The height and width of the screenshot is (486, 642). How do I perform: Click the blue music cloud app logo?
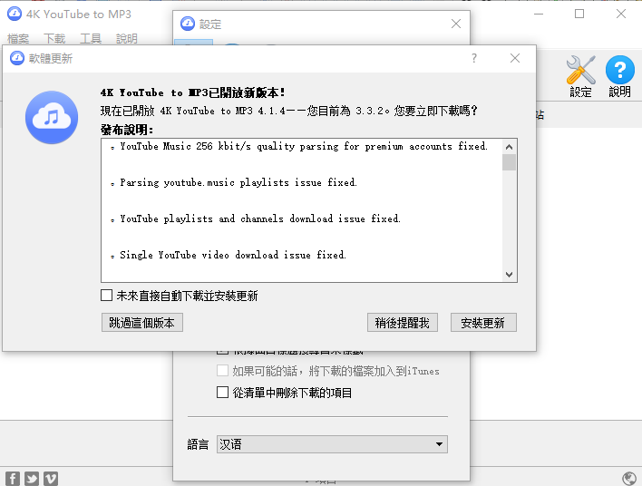52,117
